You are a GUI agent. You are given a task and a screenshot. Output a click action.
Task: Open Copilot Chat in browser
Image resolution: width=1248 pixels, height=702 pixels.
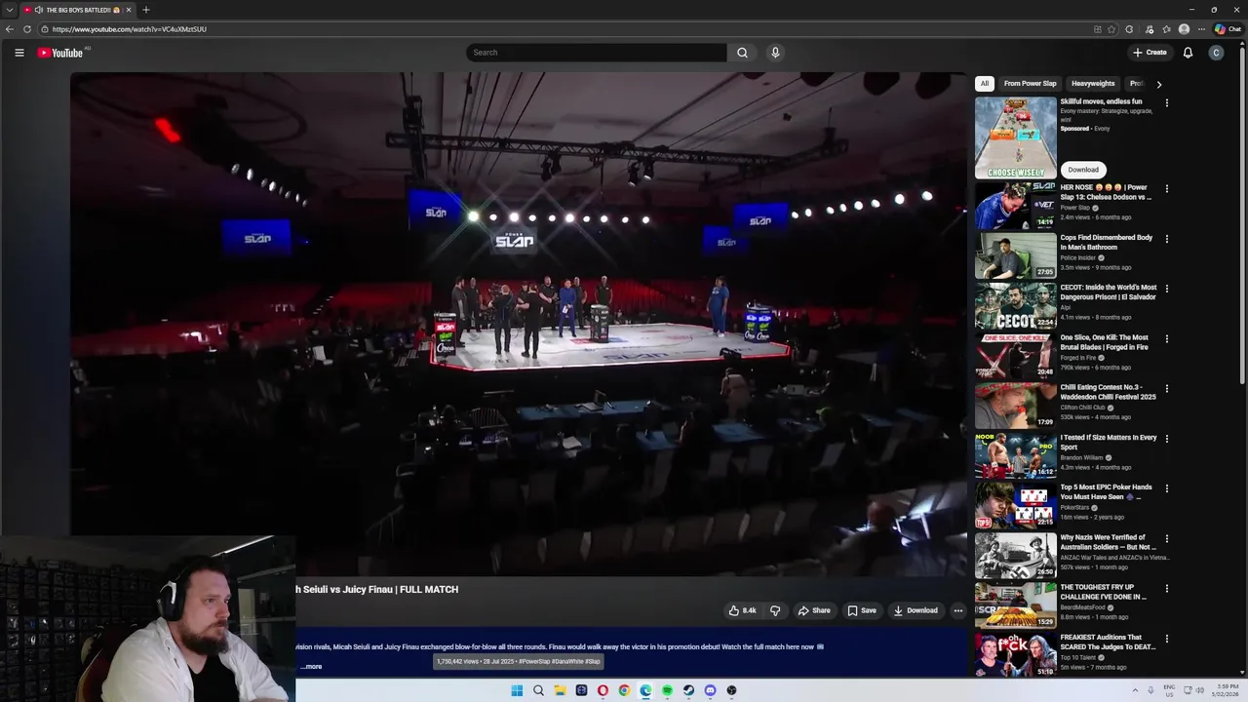pos(1228,29)
